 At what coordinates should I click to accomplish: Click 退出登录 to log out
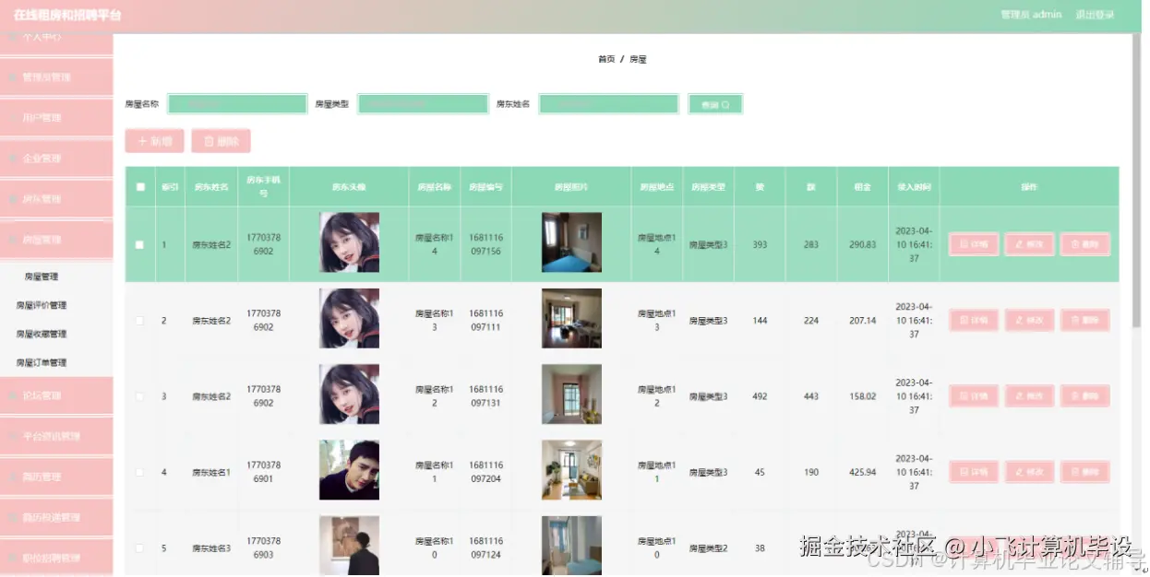1095,15
